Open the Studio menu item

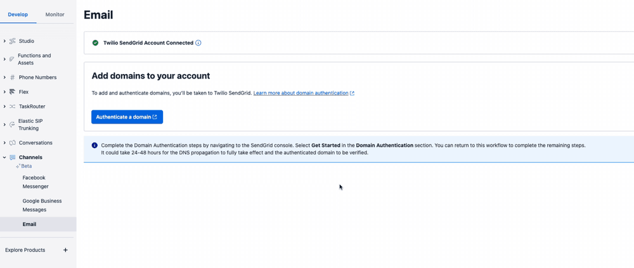(27, 41)
